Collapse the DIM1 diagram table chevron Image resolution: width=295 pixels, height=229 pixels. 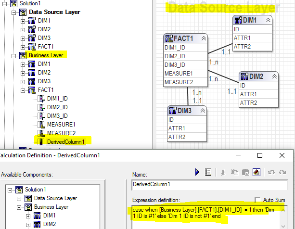click(268, 20)
